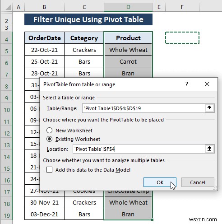Click into the Table/Range input field
The width and height of the screenshot is (222, 224).
pos(143,108)
